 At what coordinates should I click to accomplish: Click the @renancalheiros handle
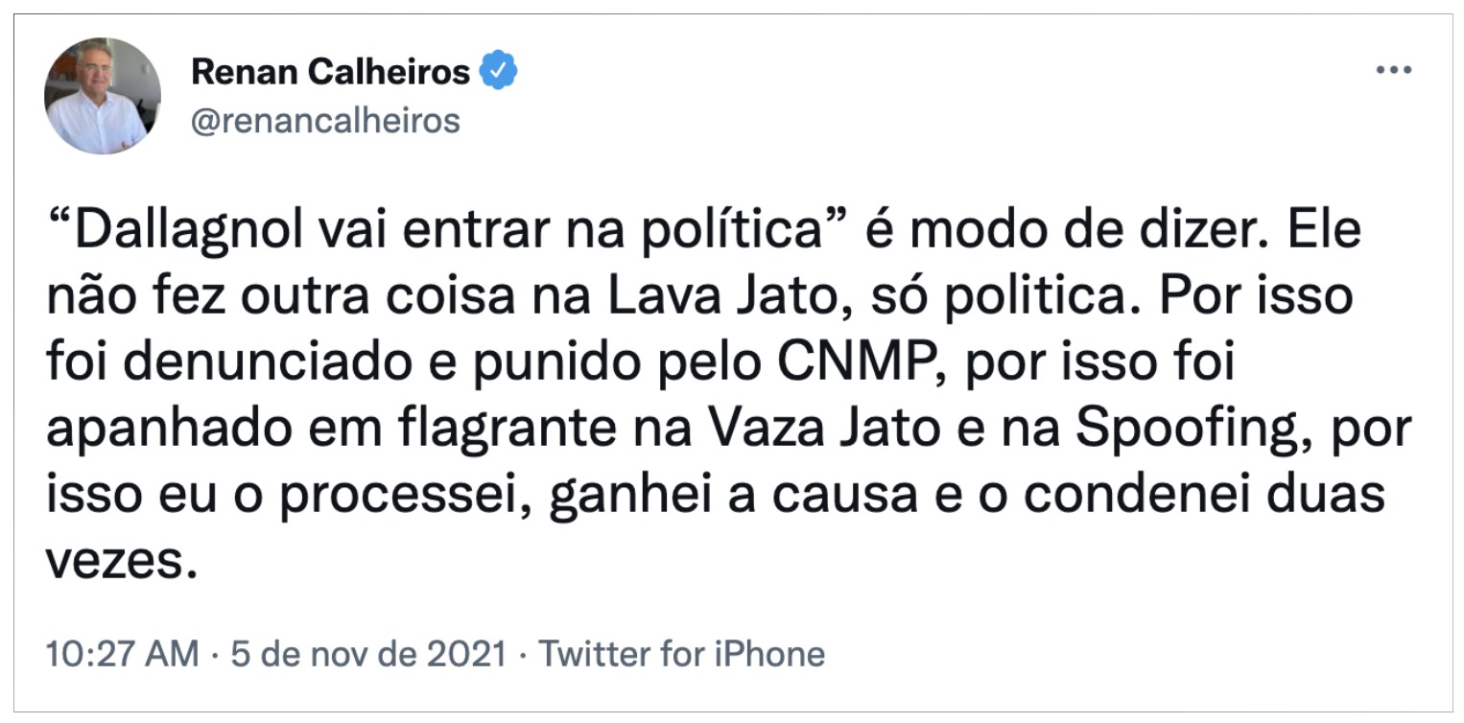click(x=325, y=121)
